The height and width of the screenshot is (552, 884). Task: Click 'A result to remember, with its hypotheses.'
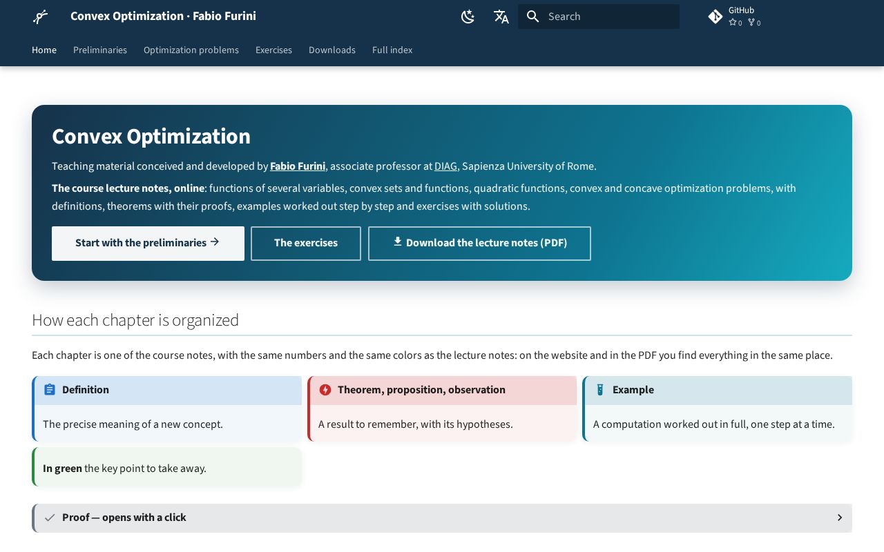tap(416, 424)
